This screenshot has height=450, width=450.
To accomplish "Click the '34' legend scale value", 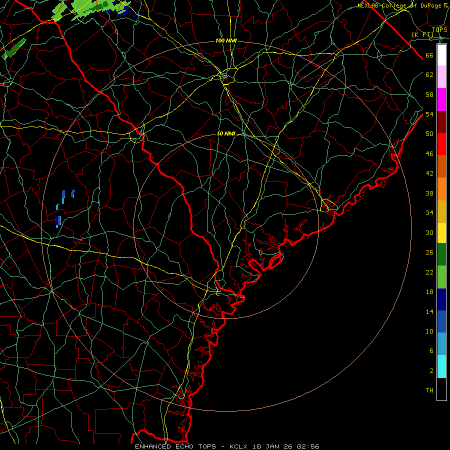I will (x=429, y=213).
